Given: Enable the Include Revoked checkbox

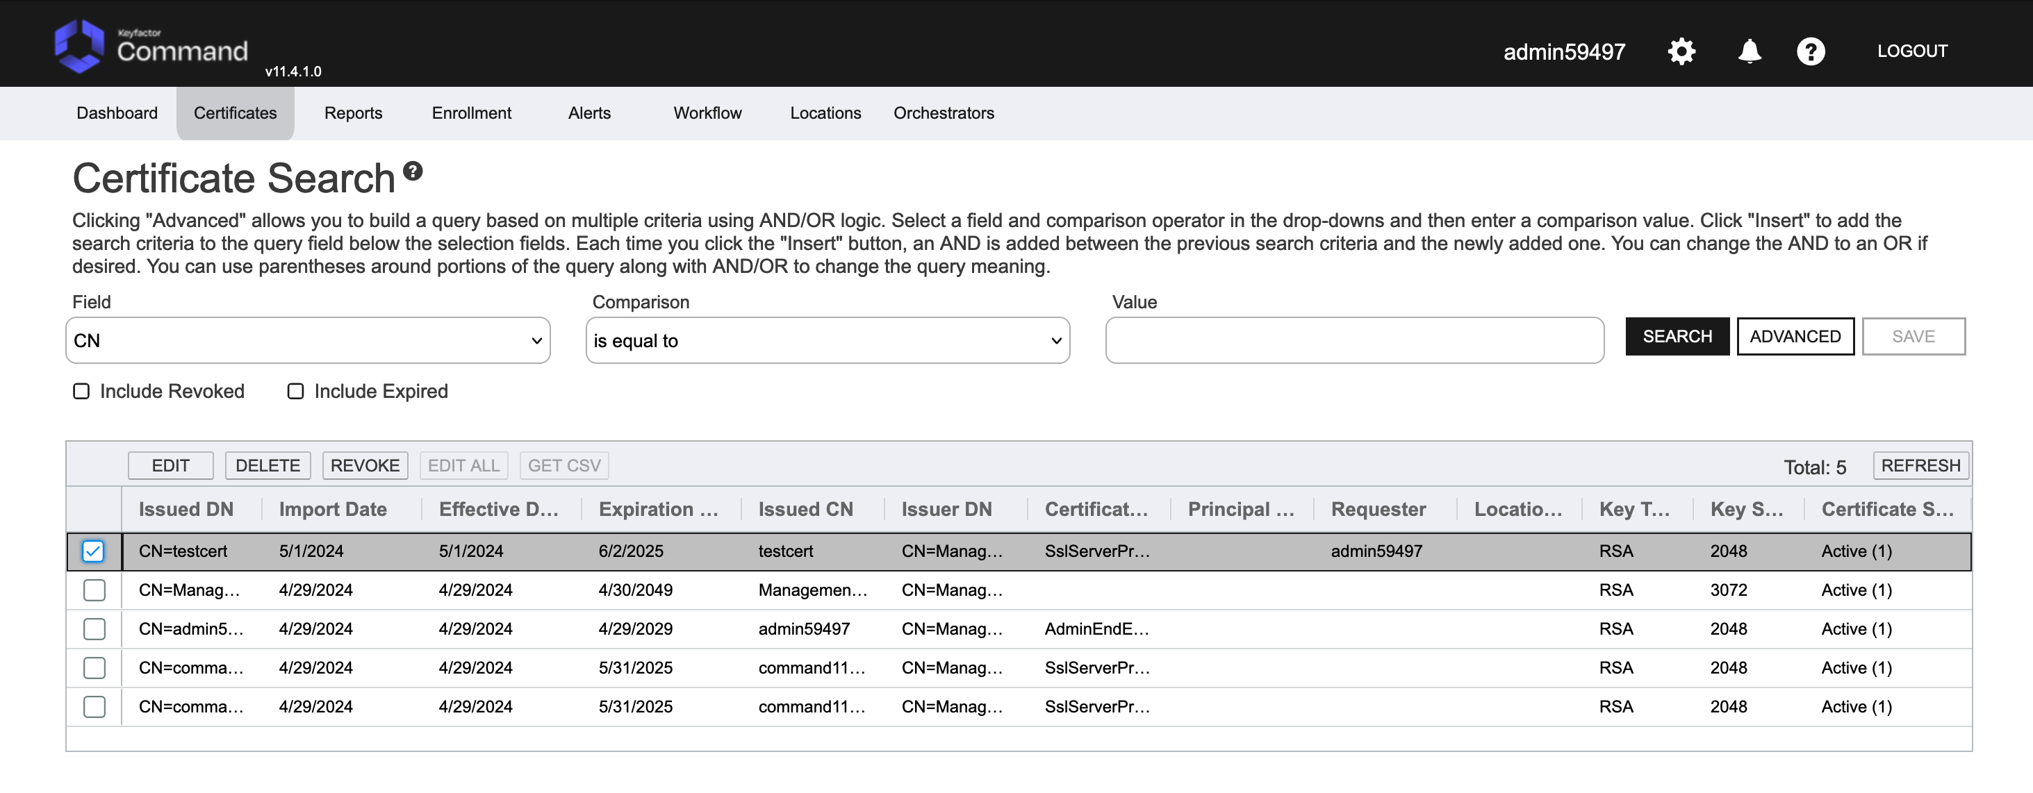Looking at the screenshot, I should [x=81, y=392].
